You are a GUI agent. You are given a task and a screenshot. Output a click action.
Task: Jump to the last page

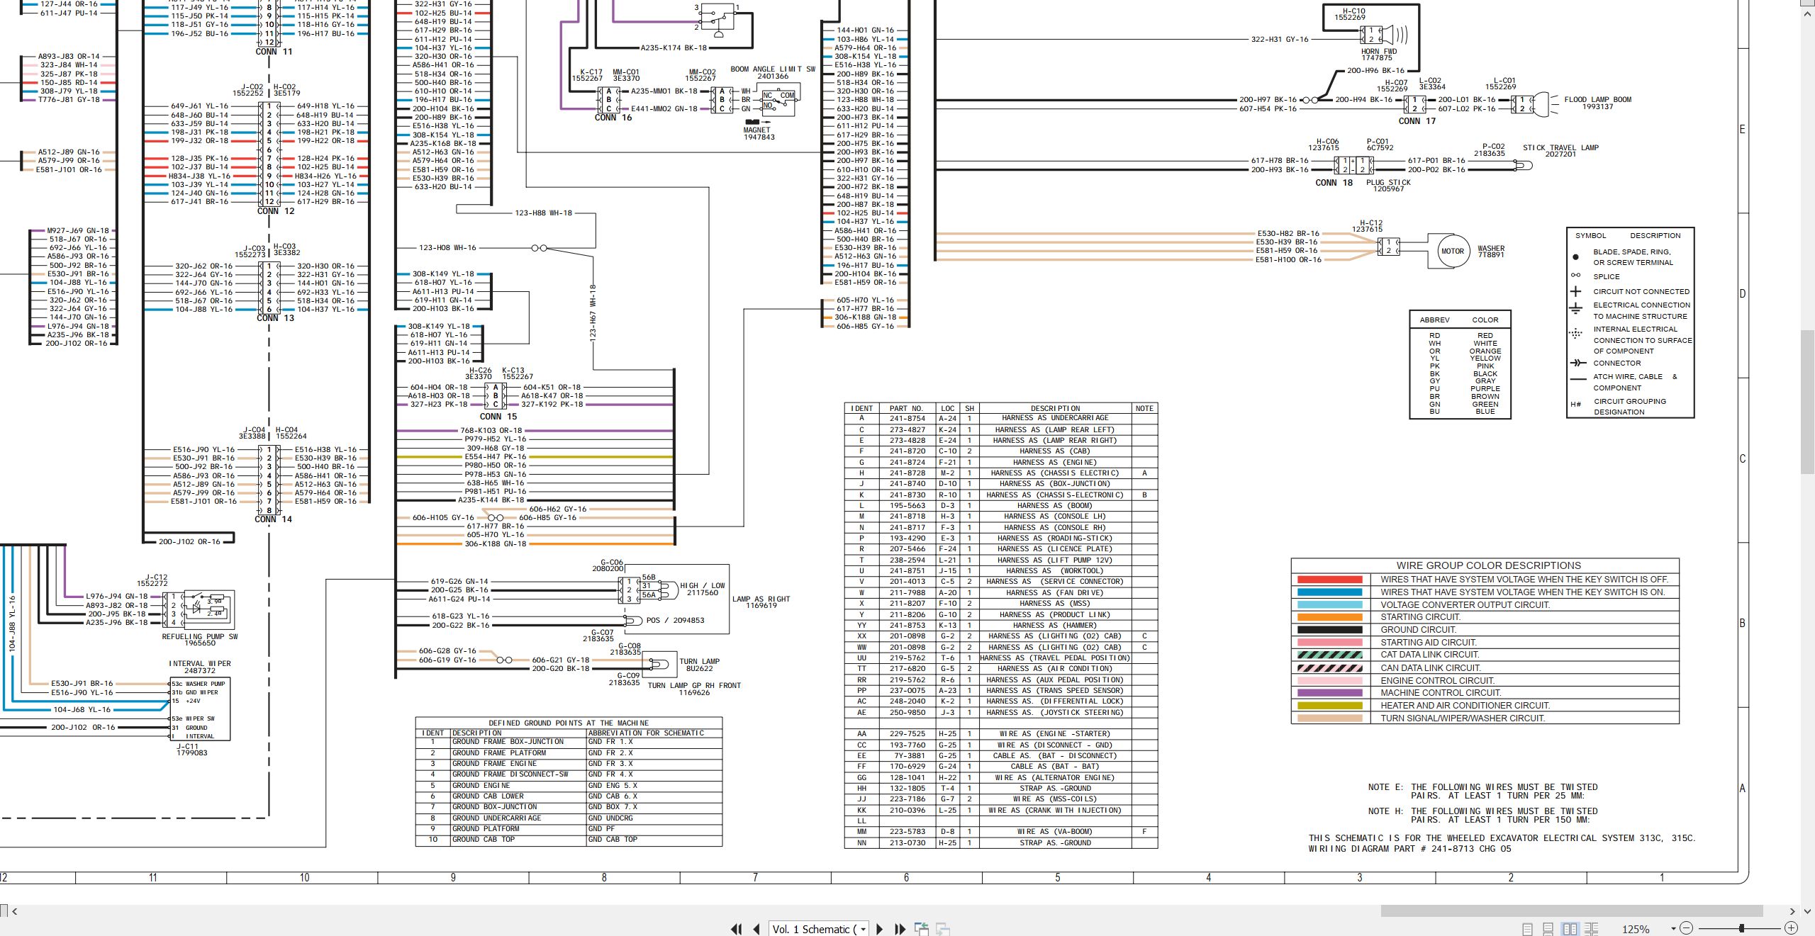pyautogui.click(x=900, y=929)
